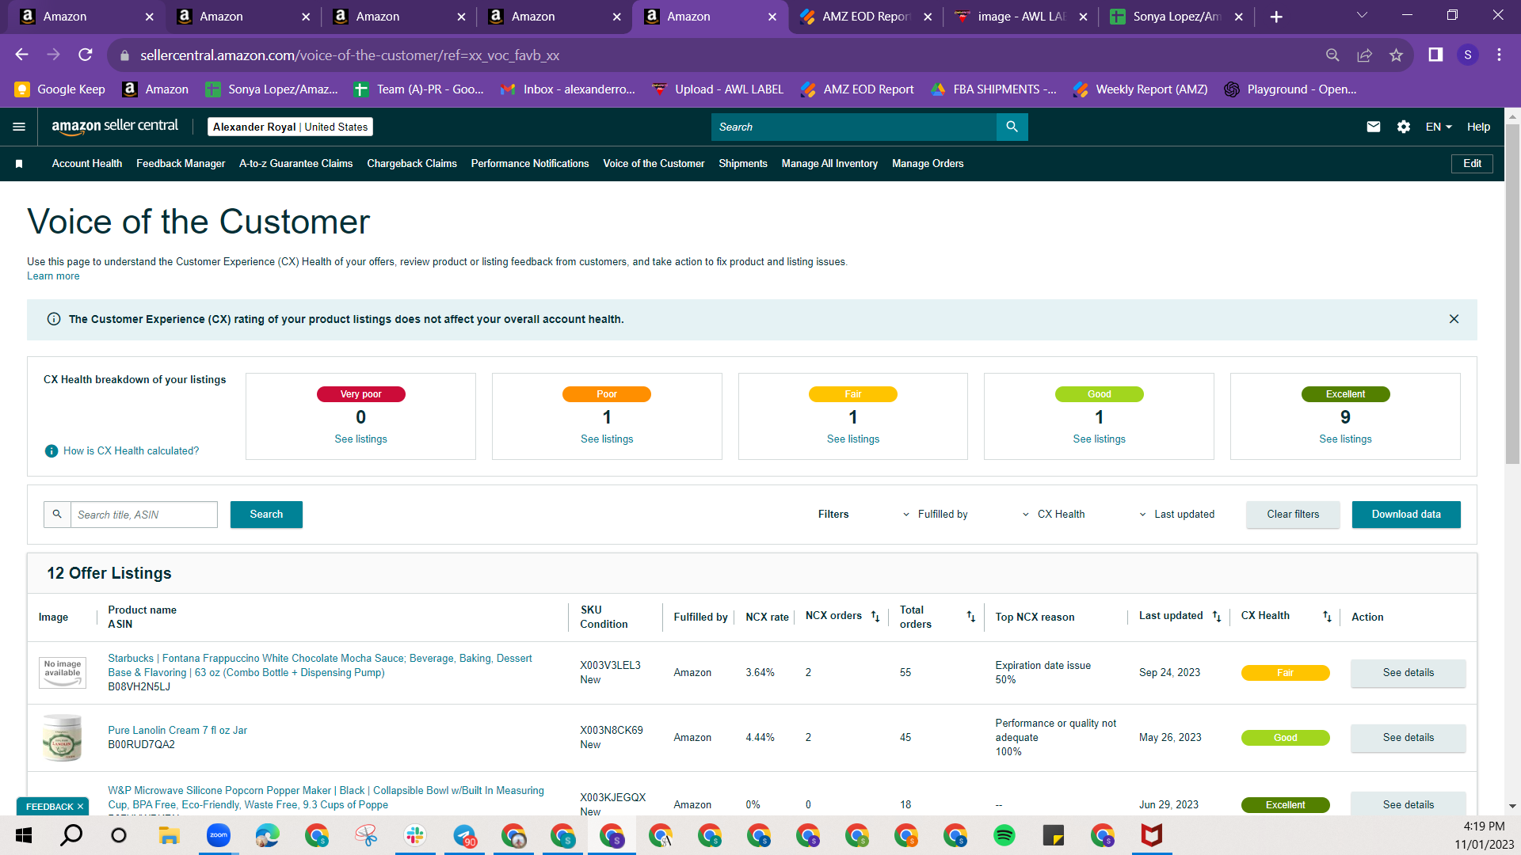Open Feedback Manager menu item
The image size is (1521, 855).
(x=181, y=164)
